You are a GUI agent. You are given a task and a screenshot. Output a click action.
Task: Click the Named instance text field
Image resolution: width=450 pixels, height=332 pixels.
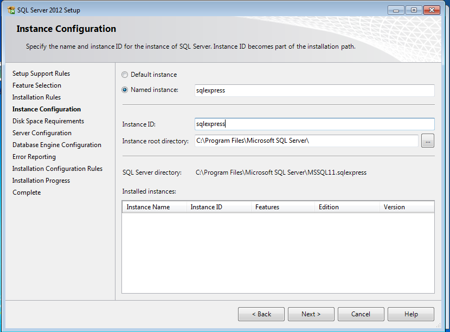(314, 90)
